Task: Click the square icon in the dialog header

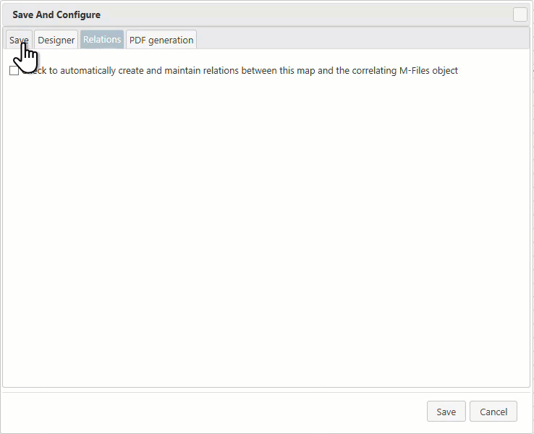Action: 520,14
